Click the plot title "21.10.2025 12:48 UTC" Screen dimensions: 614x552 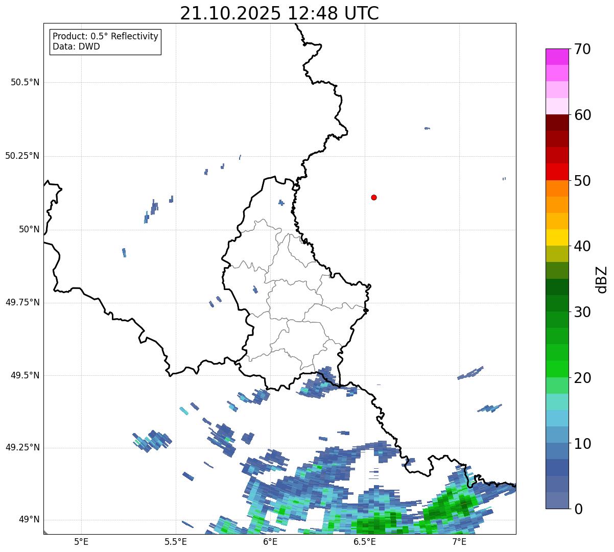[279, 13]
